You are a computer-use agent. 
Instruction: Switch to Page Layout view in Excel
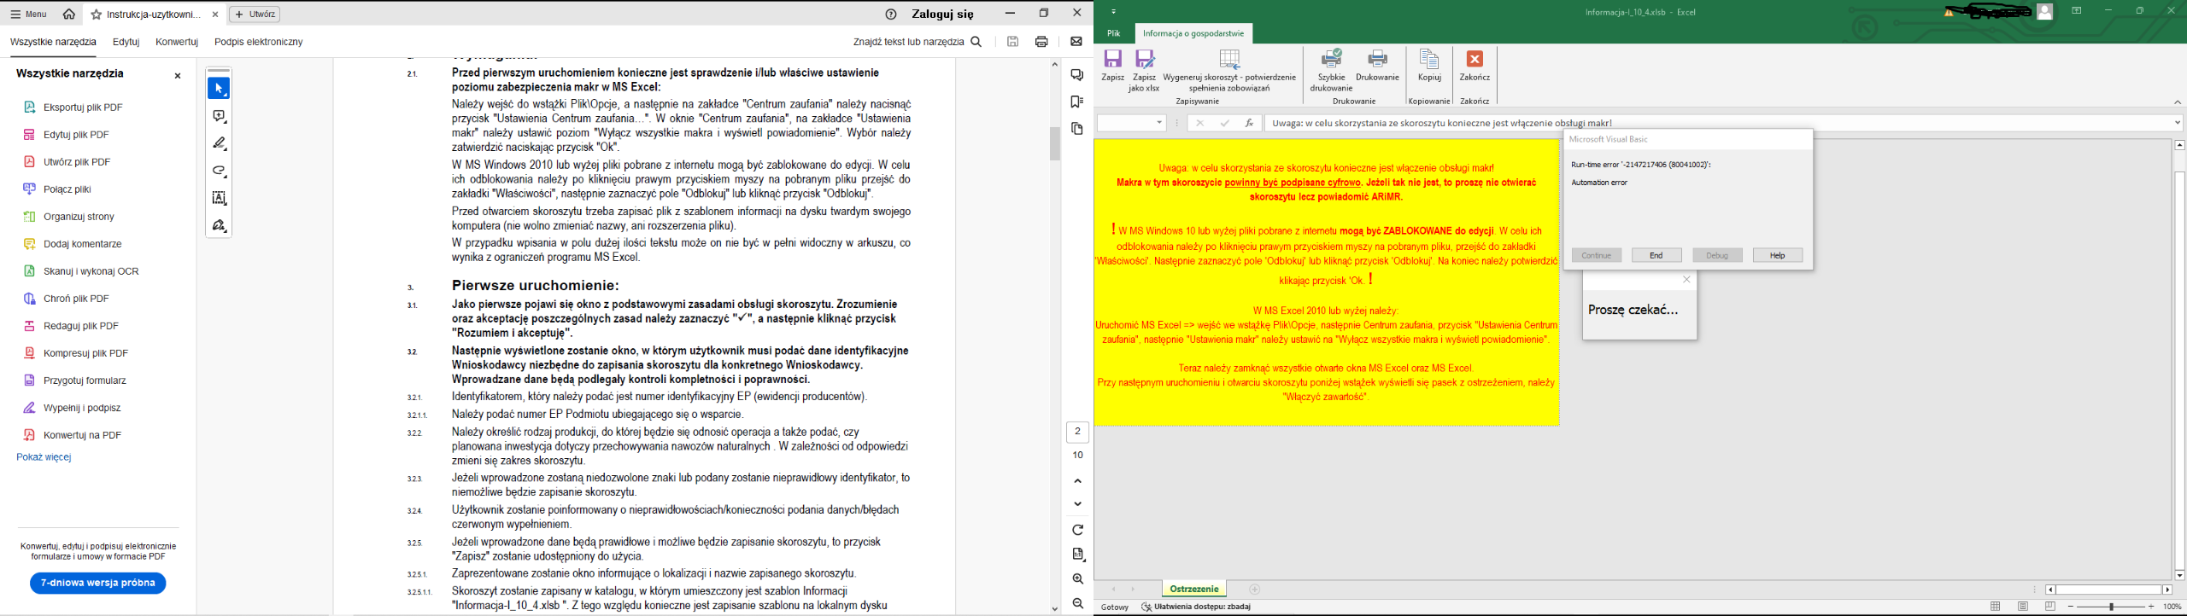point(2023,607)
